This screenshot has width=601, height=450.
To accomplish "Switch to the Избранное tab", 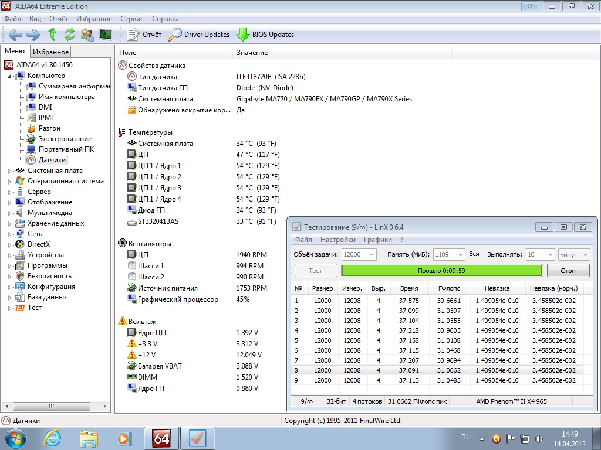I will point(50,52).
